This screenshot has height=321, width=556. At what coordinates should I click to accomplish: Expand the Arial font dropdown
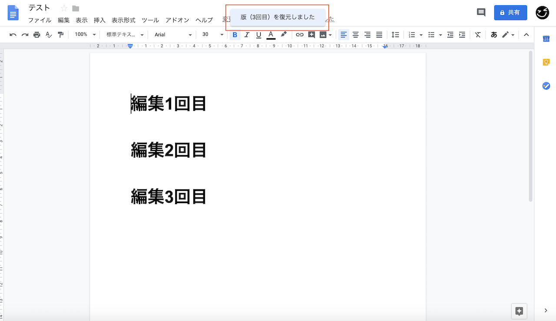[173, 35]
